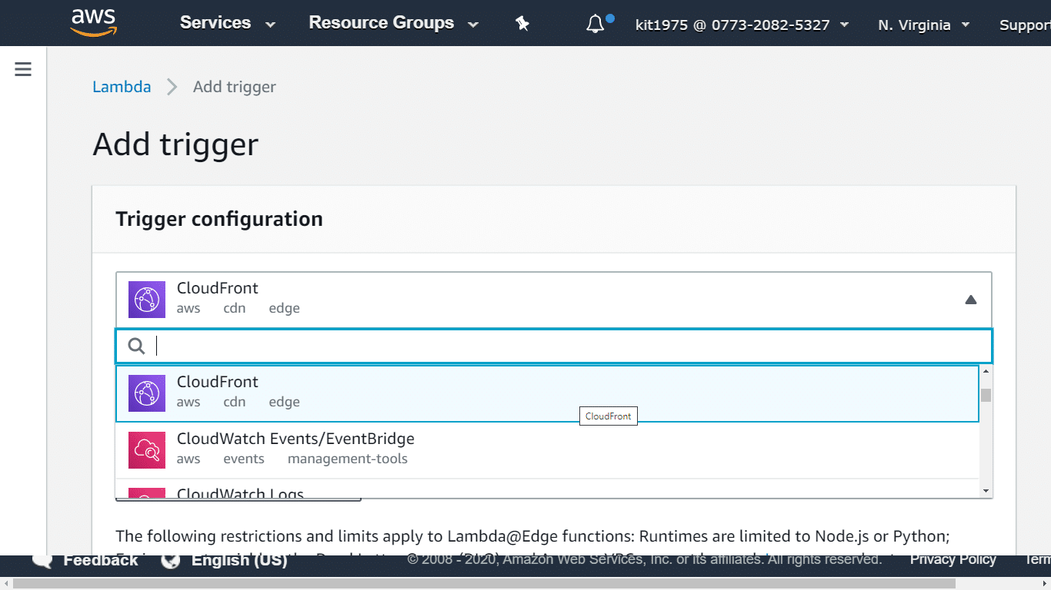Click the pin shortcuts icon

pos(522,24)
